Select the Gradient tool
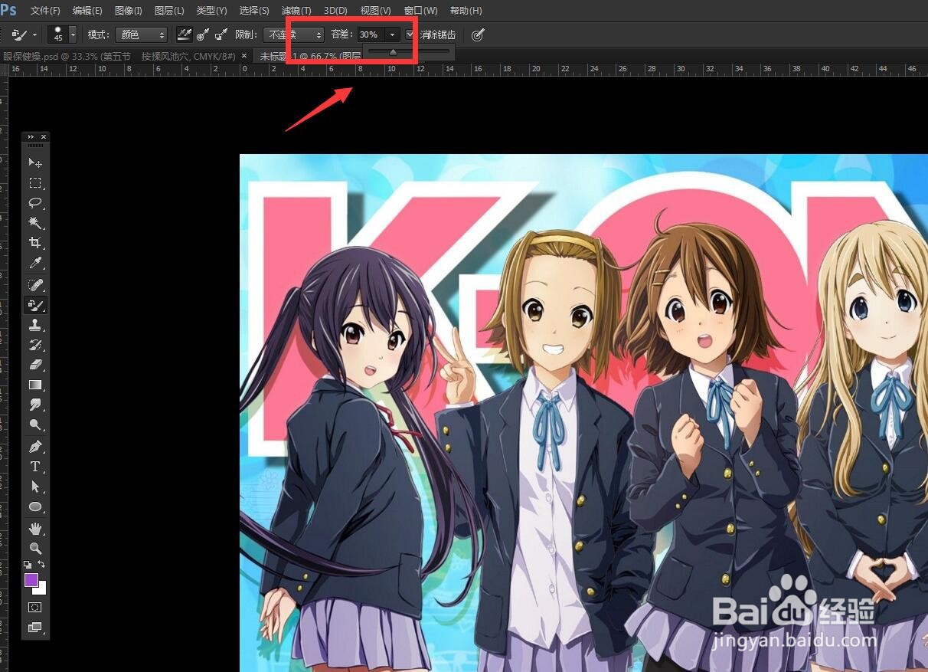Screen dimensions: 928x672 pos(35,385)
